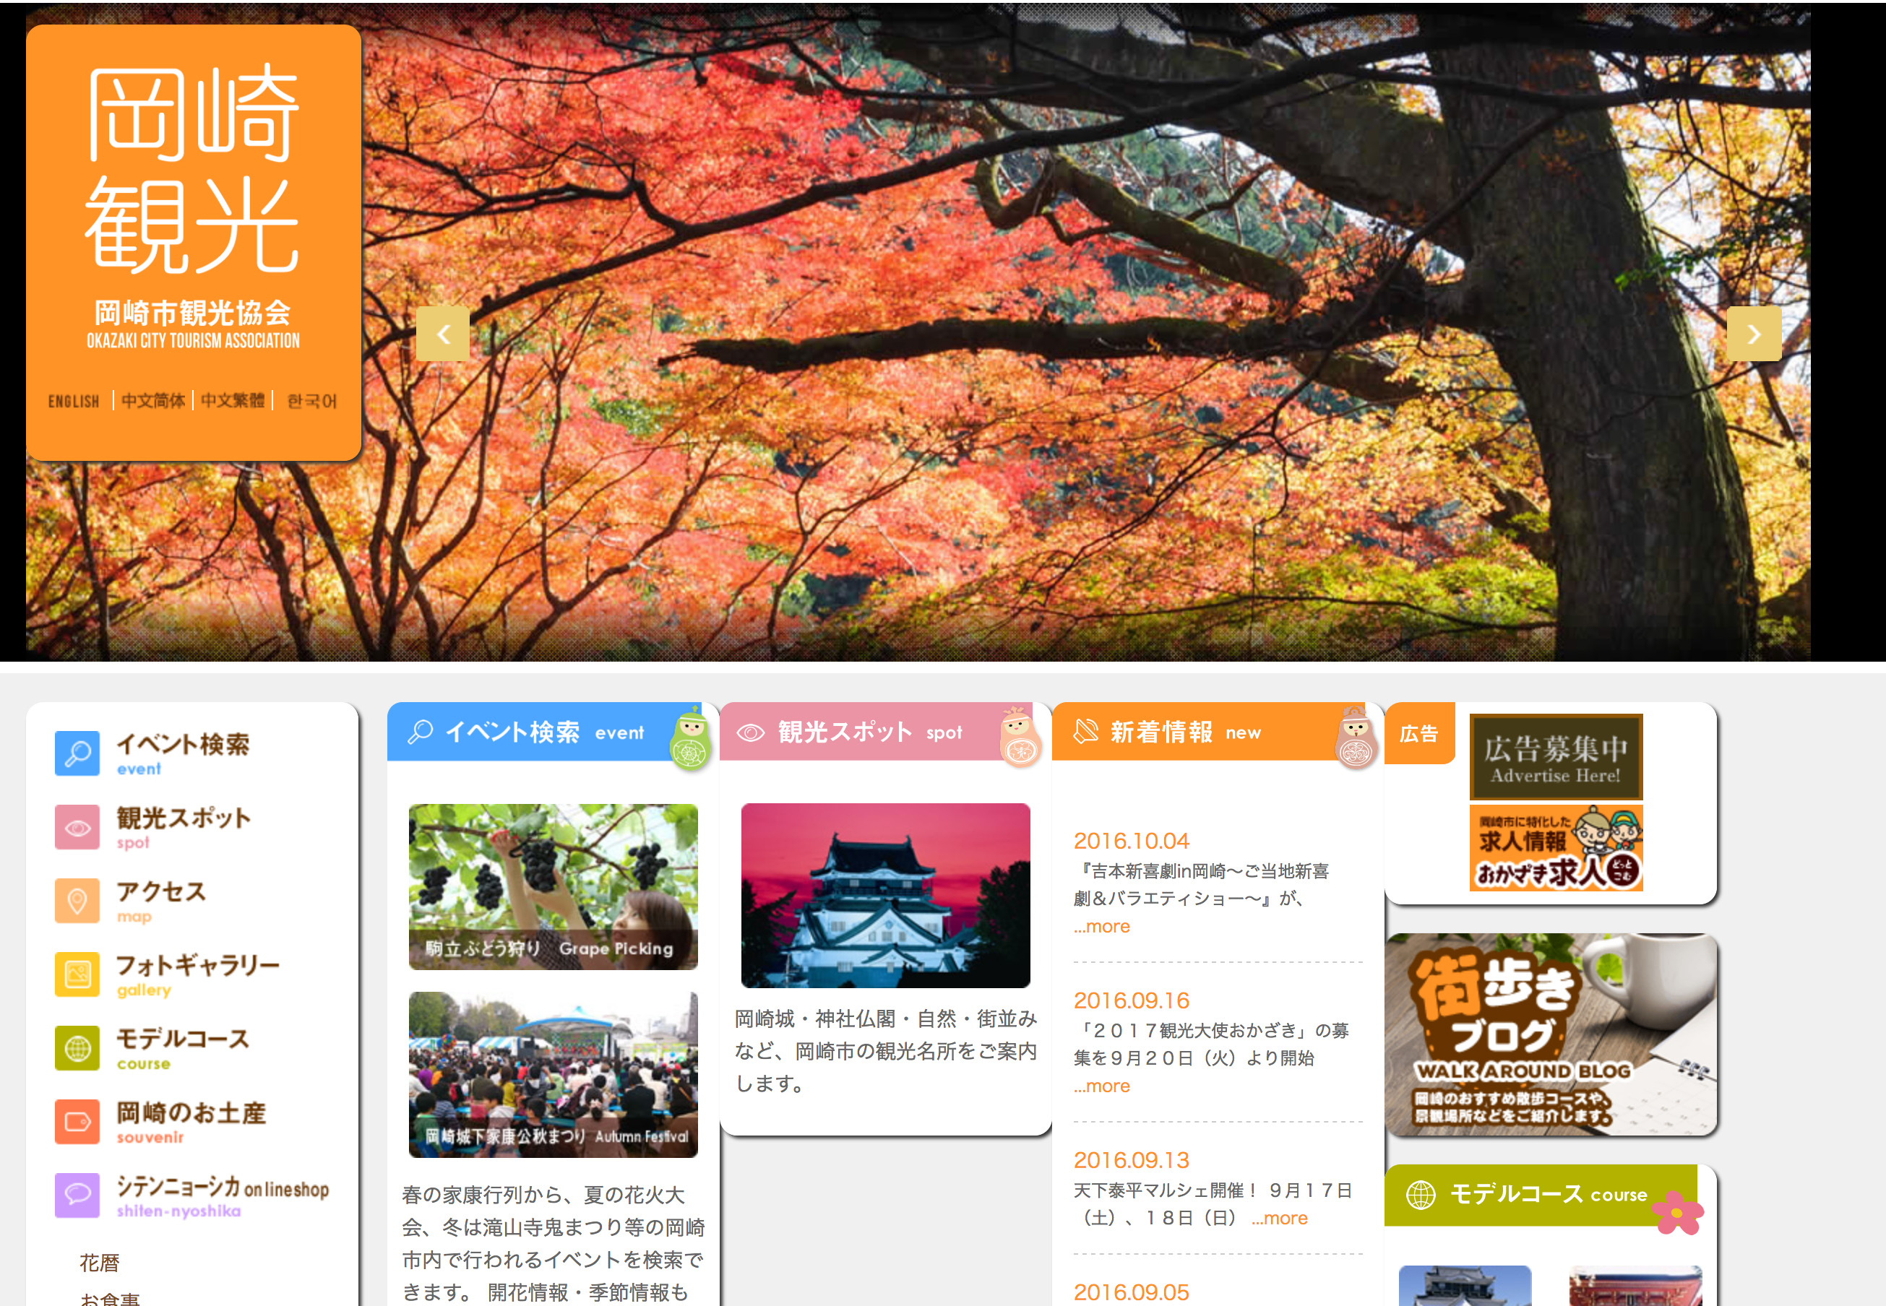
Task: Open ...more link for 2016.09.16 news
Action: 1102,1086
